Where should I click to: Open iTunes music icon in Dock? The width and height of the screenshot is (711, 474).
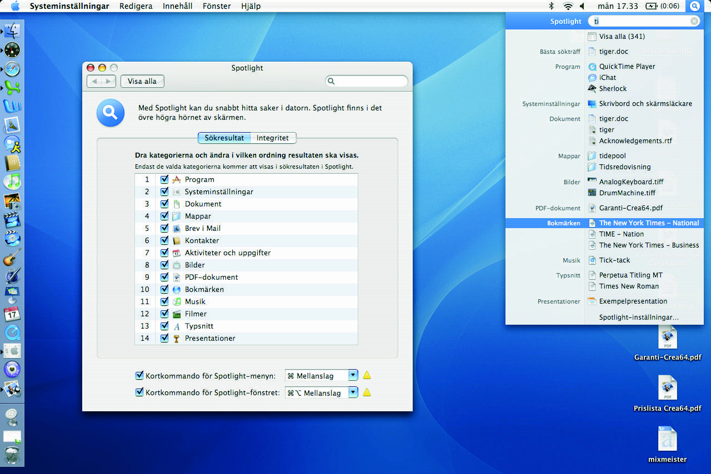click(x=12, y=181)
